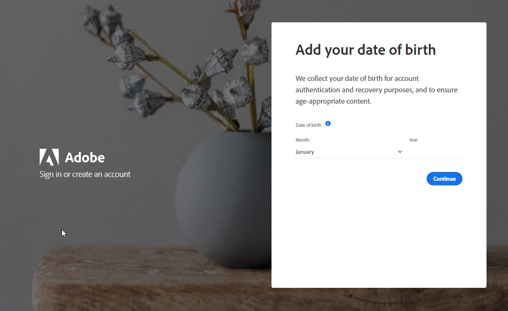The width and height of the screenshot is (508, 311).
Task: Click the blue Continue button
Action: [x=444, y=179]
